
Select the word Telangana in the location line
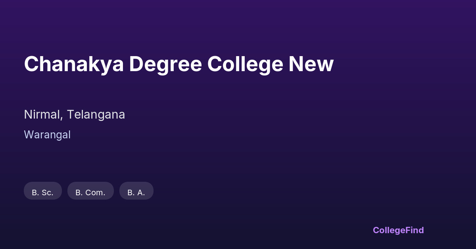96,115
